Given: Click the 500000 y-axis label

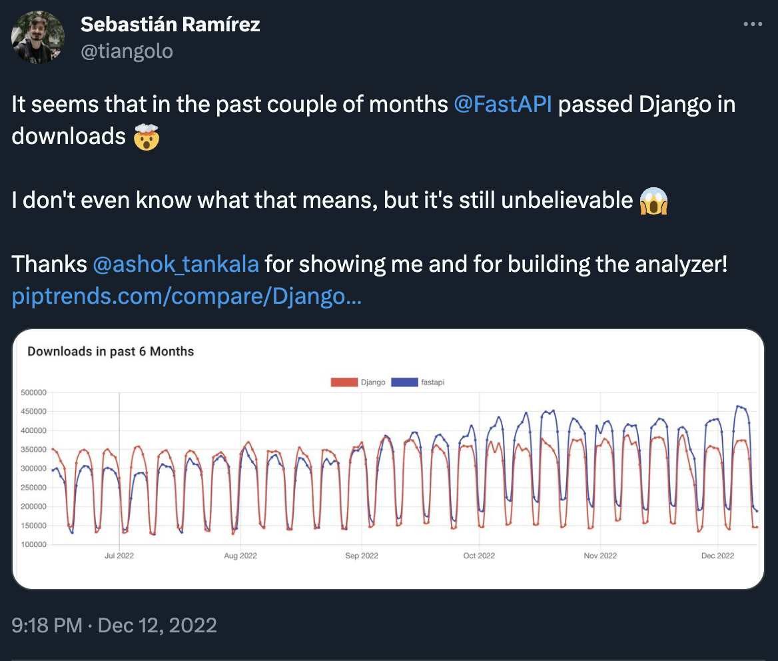Looking at the screenshot, I should click(33, 392).
